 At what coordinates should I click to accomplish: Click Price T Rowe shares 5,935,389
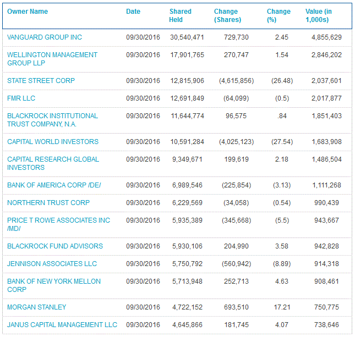[187, 220]
